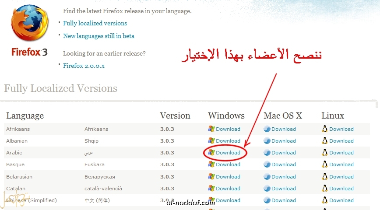Download Basque Firefox for Windows

click(x=228, y=164)
